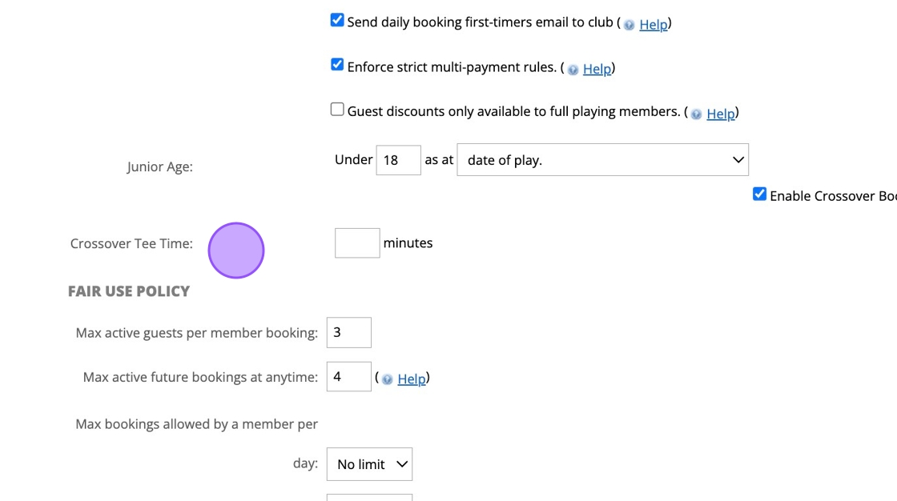The image size is (897, 501).
Task: Focus the Crossover Tee Time minutes field
Action: tap(357, 243)
